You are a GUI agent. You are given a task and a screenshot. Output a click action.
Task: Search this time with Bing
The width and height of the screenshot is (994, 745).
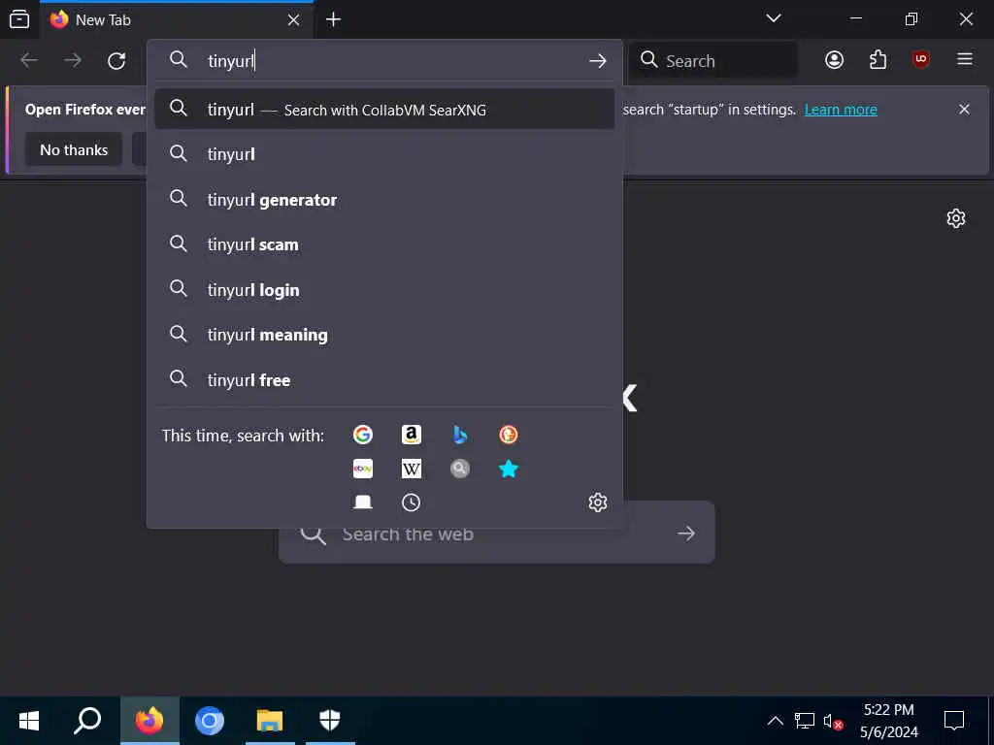tap(460, 435)
